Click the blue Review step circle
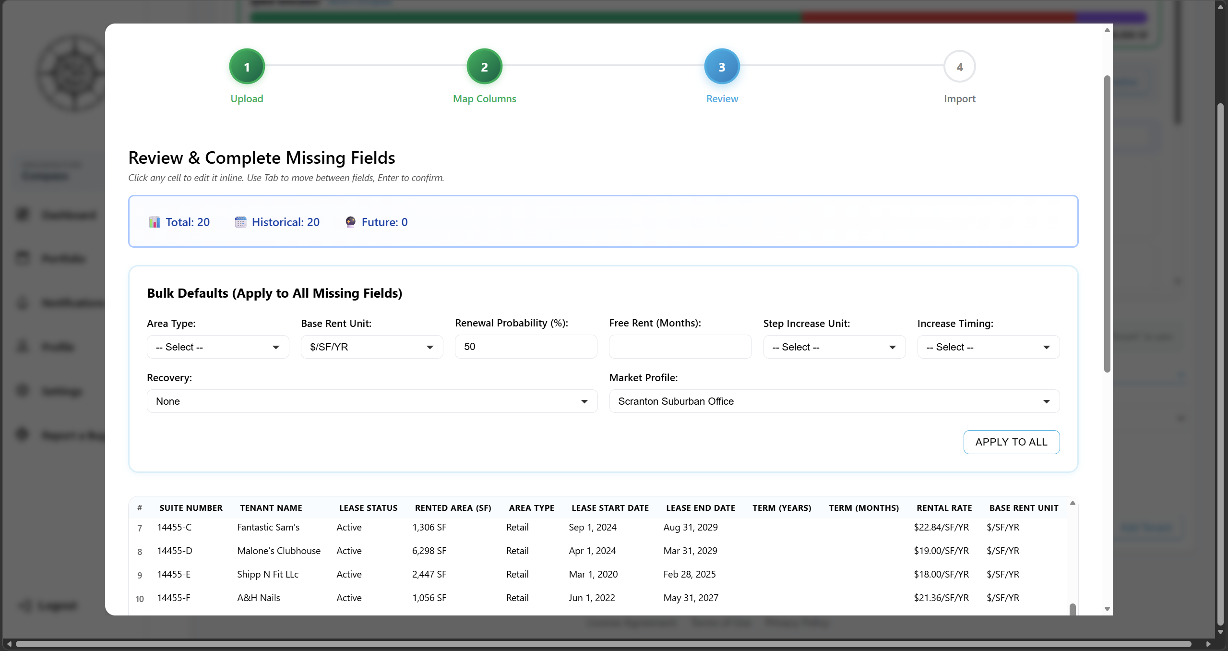 pos(721,66)
